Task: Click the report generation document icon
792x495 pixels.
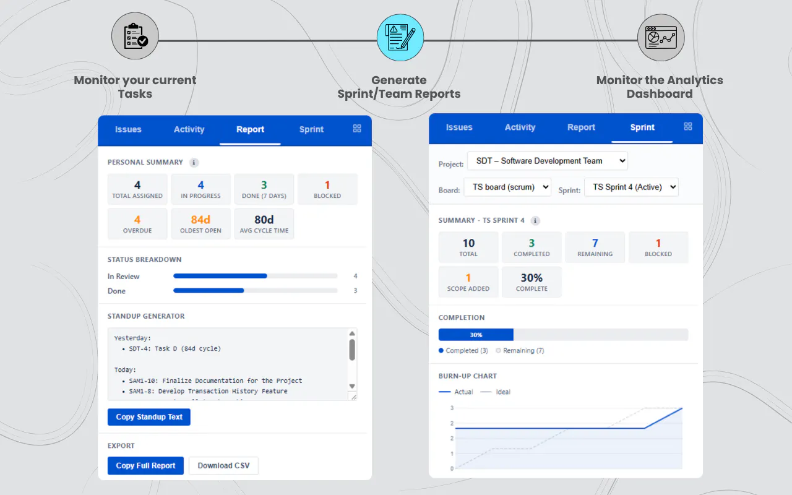Action: click(400, 37)
